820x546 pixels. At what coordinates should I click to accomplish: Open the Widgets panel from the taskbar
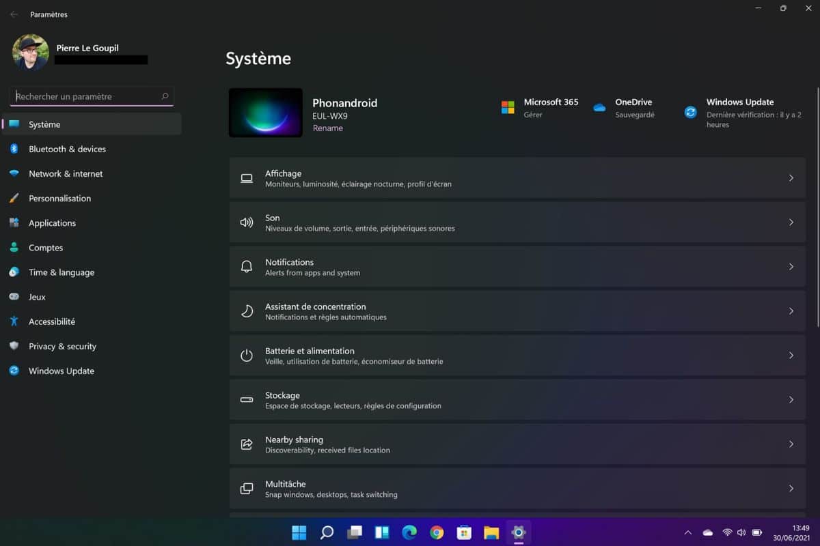[381, 532]
